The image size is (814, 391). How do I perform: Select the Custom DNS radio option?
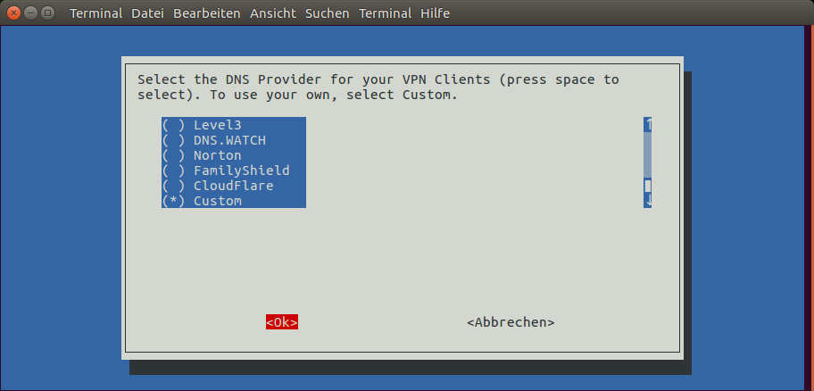point(234,201)
